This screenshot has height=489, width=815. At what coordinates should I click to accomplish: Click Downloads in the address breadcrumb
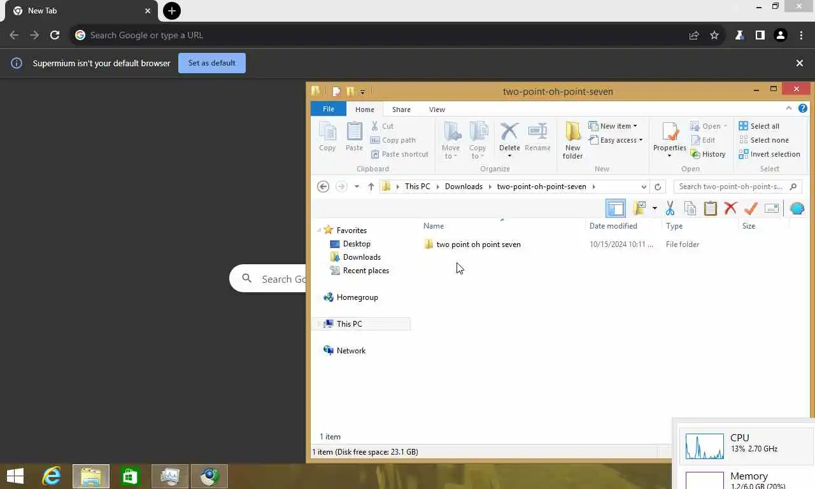464,187
